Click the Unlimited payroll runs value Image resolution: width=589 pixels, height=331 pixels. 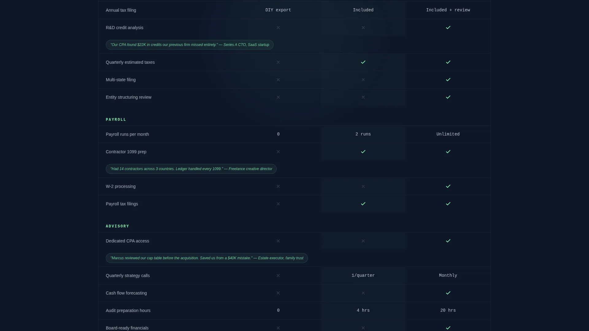pos(448,134)
